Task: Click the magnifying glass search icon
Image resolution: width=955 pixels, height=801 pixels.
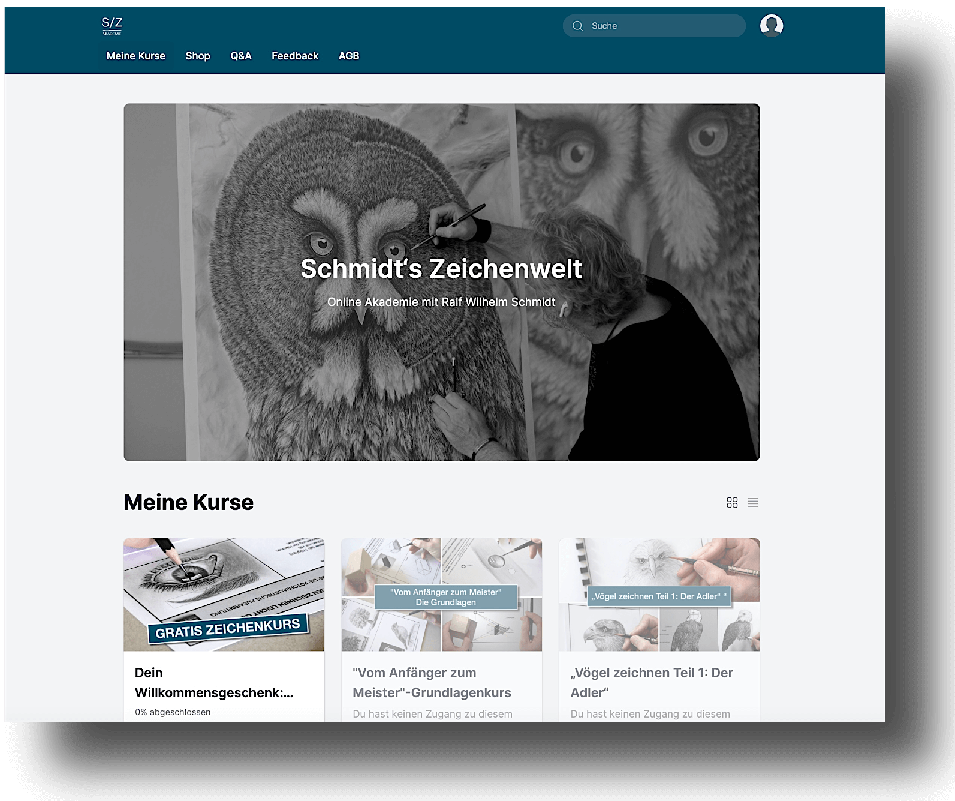Action: point(578,26)
